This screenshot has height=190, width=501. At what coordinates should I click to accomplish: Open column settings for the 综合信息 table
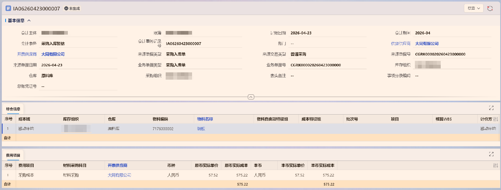(496, 119)
